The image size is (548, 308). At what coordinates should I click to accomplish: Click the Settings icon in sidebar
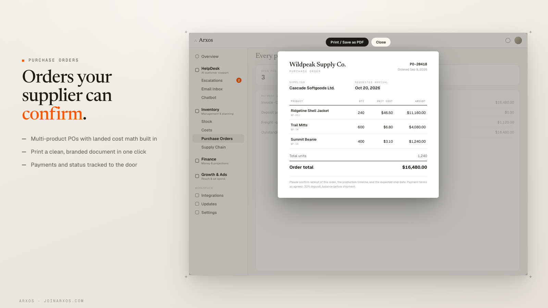[197, 213]
